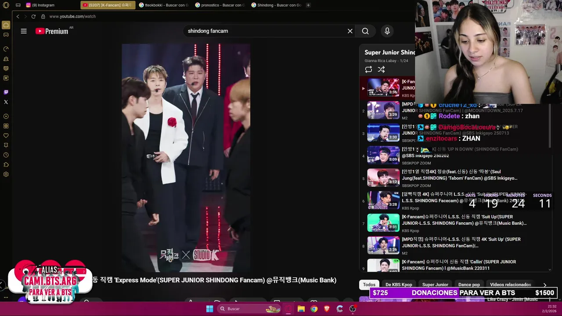Open GX Corner gamepad sidebar icon

pos(6,35)
